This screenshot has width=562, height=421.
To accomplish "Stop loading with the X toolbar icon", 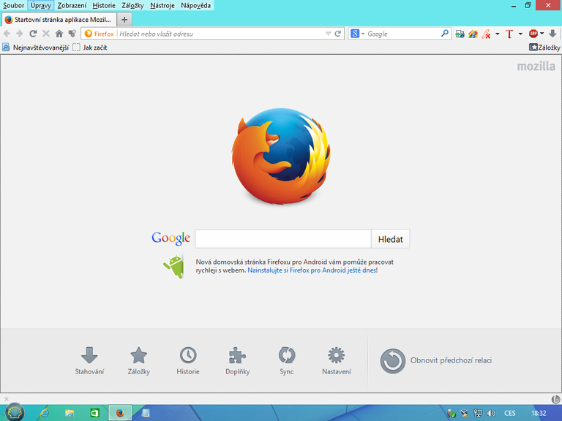I will pyautogui.click(x=46, y=34).
